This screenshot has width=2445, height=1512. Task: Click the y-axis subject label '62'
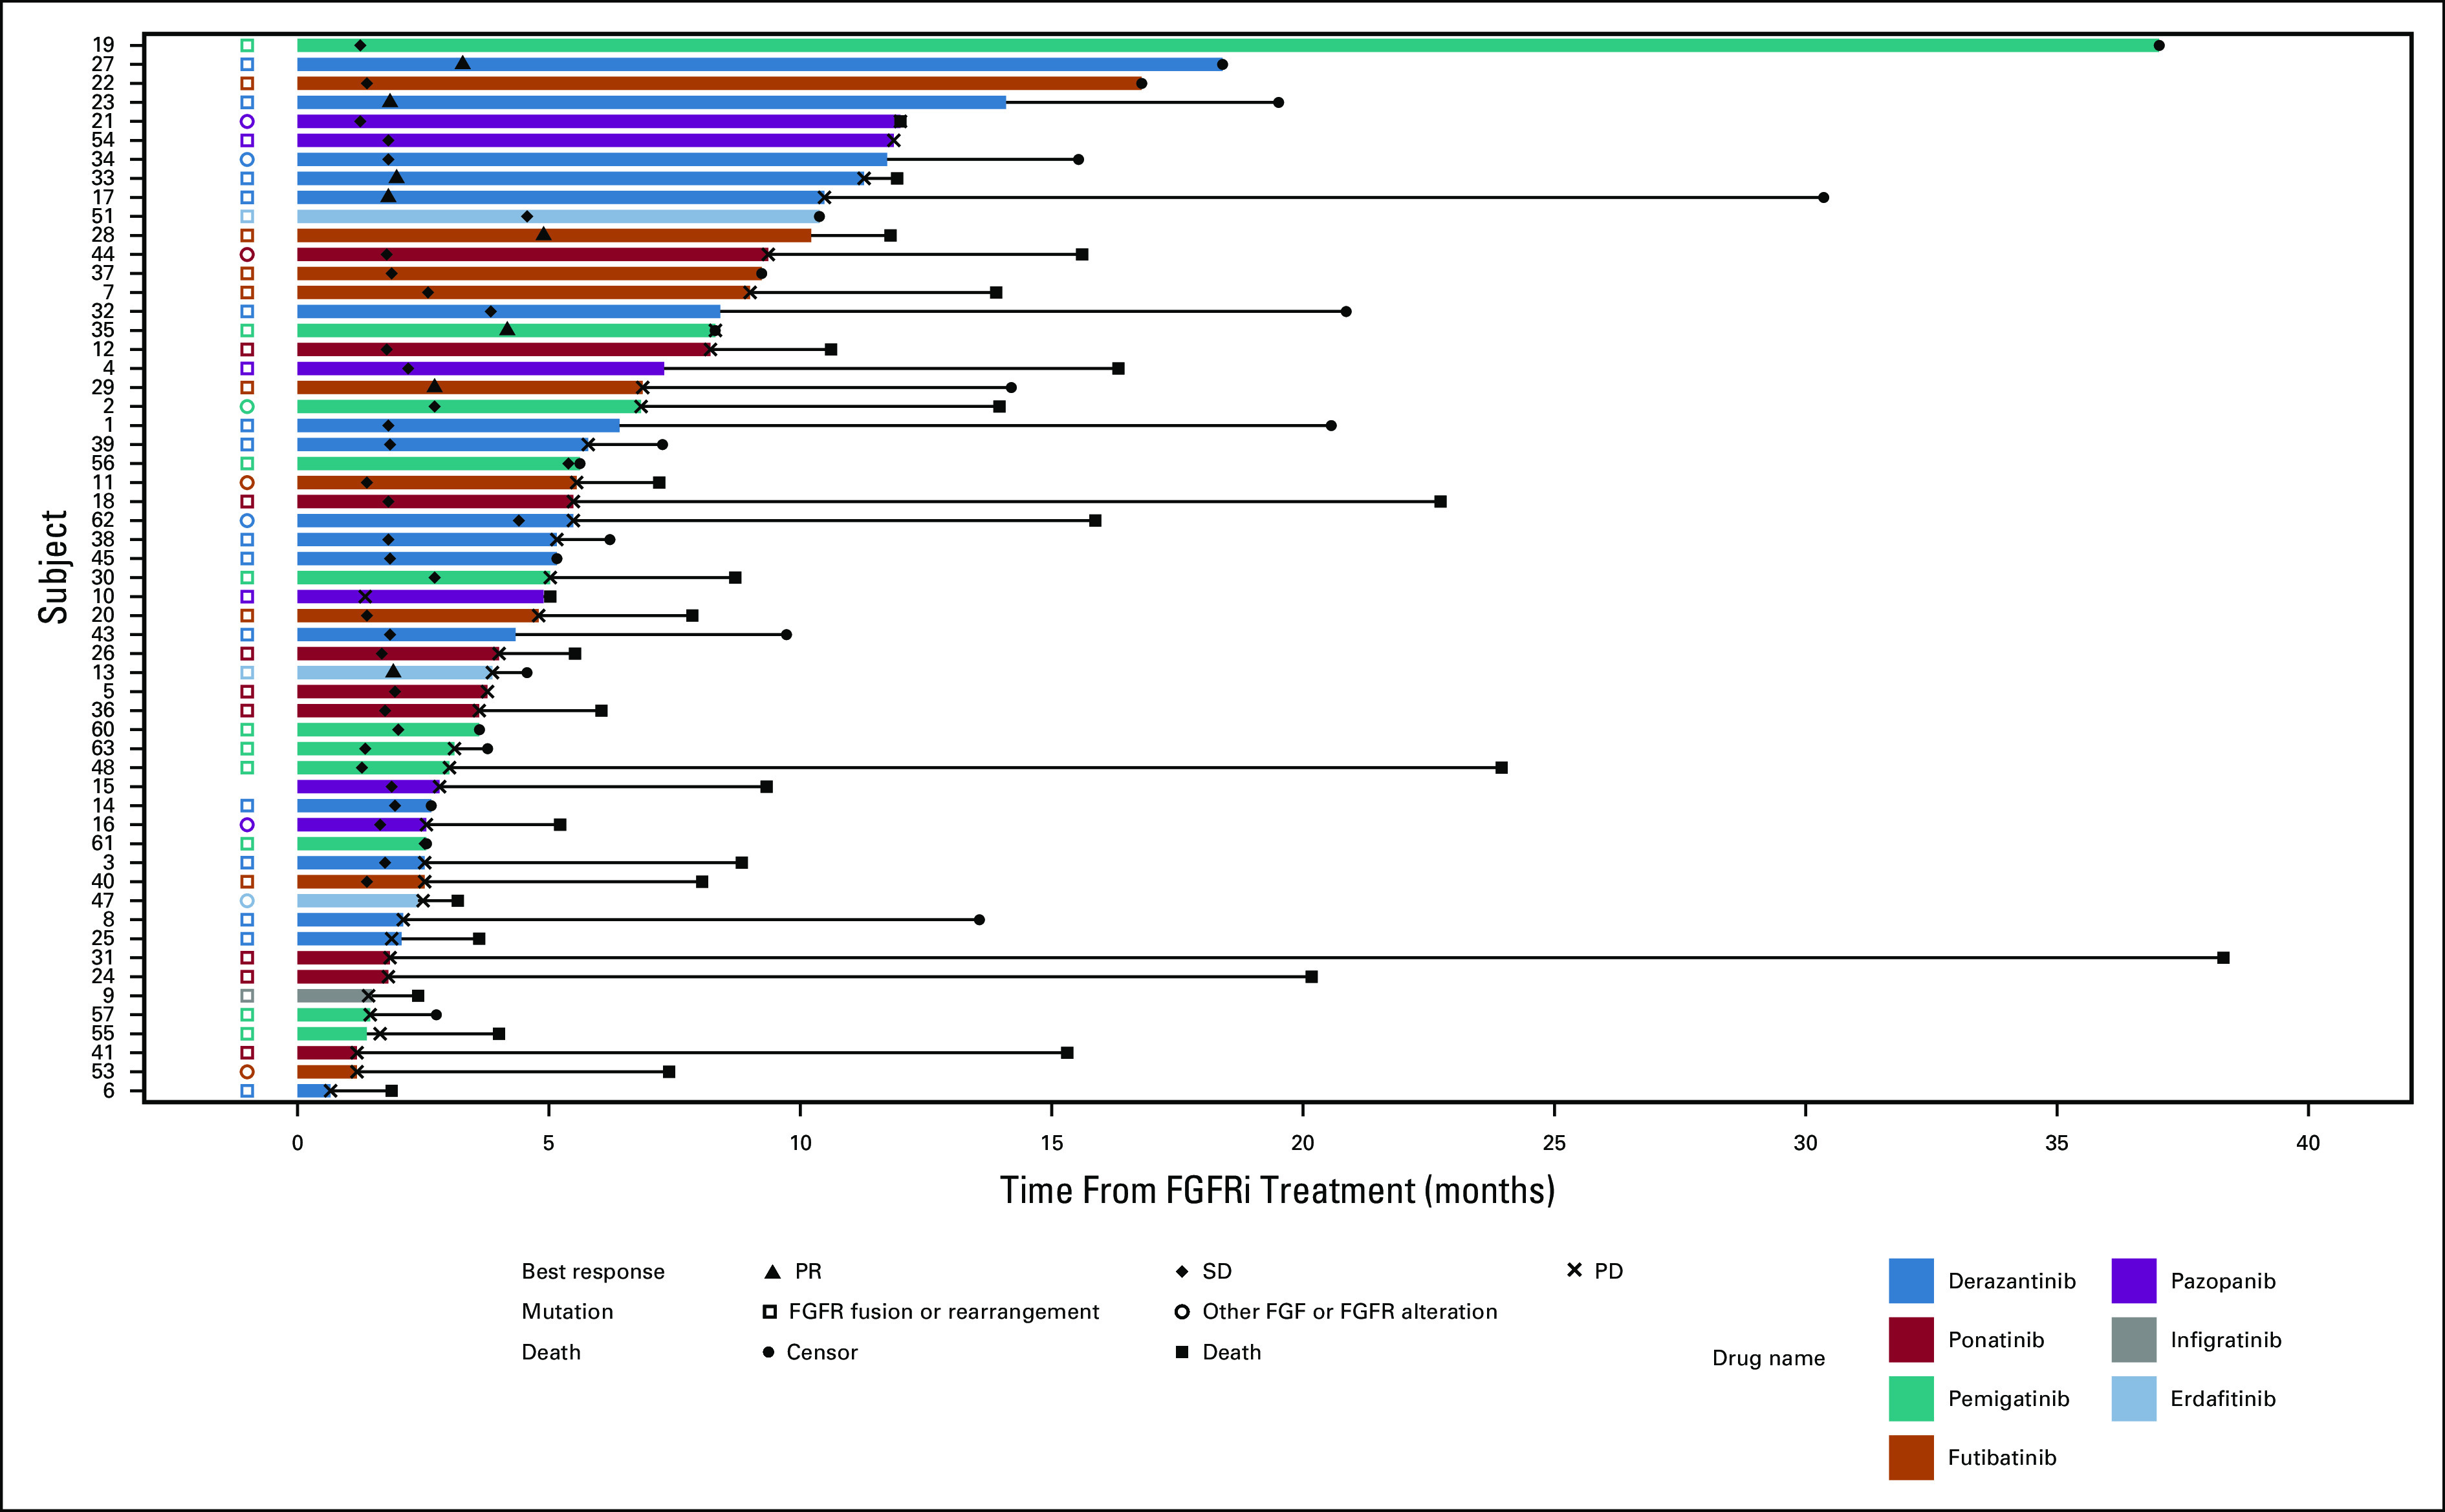[103, 520]
